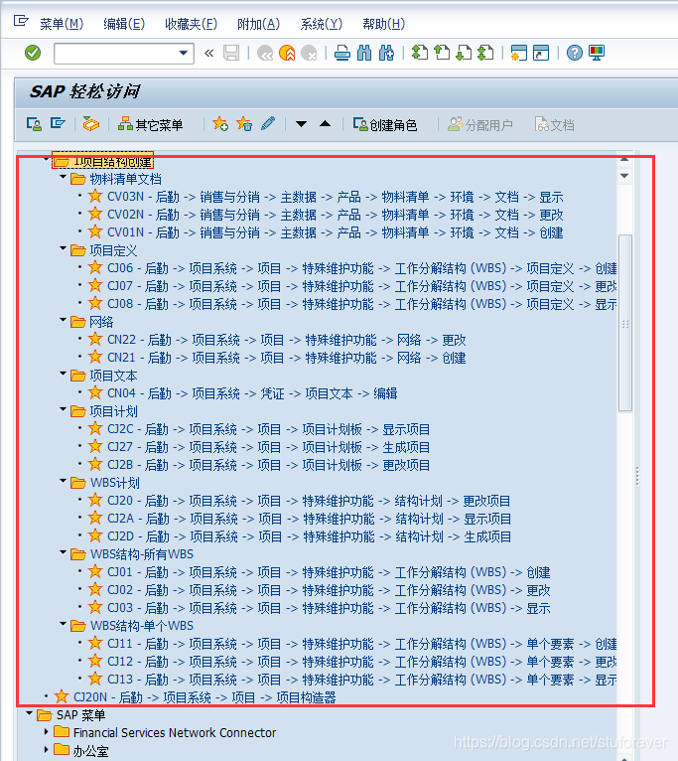The width and height of the screenshot is (678, 761).
Task: Click the SAP Menu icon
Action: coord(58,124)
